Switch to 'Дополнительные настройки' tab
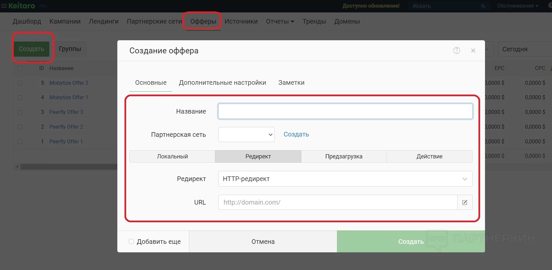 pyautogui.click(x=222, y=83)
